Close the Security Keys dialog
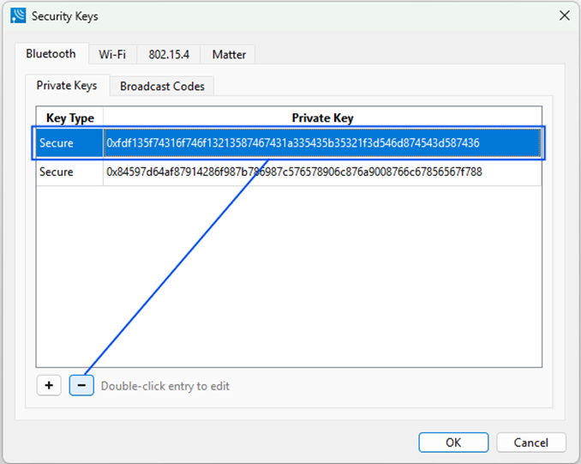581x464 pixels. tap(565, 15)
